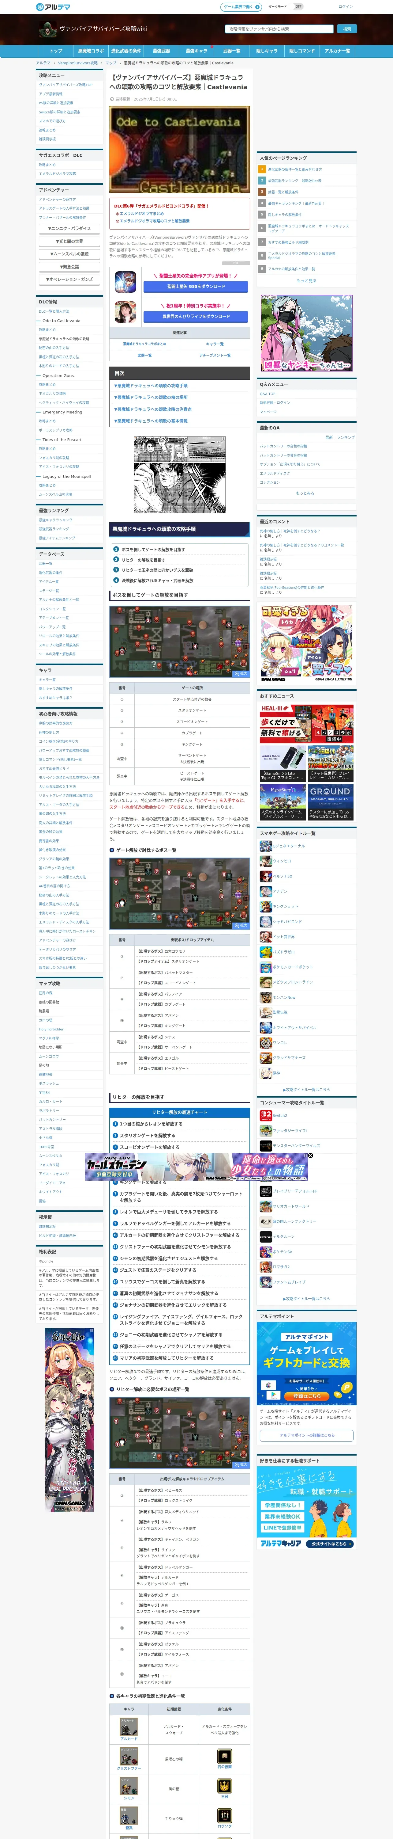Jump to ▼悪魔城ドラキュラへの頌歌の基本情報 in table of contents

[x=151, y=421]
